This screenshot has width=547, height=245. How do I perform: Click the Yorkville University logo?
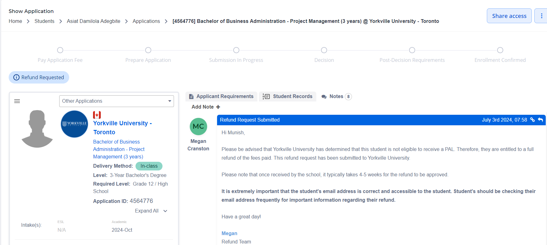click(74, 124)
